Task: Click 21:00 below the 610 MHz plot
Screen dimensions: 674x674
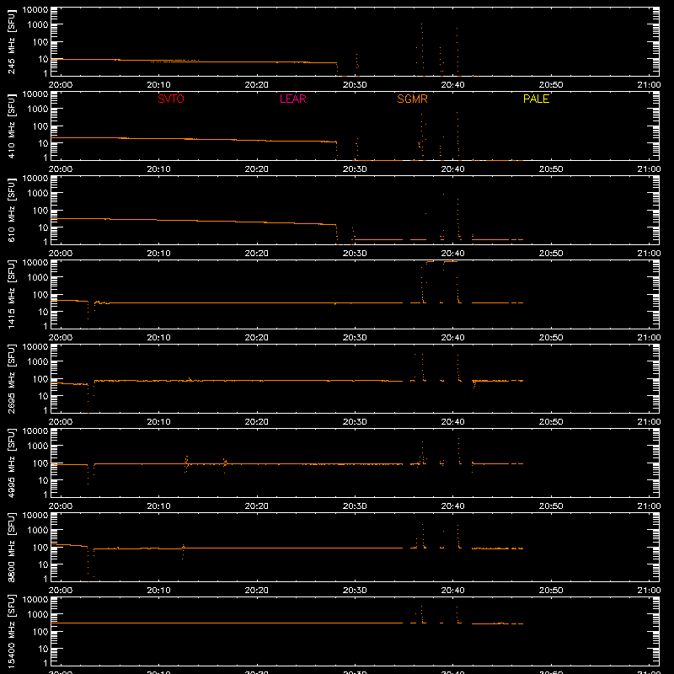Action: coord(649,254)
